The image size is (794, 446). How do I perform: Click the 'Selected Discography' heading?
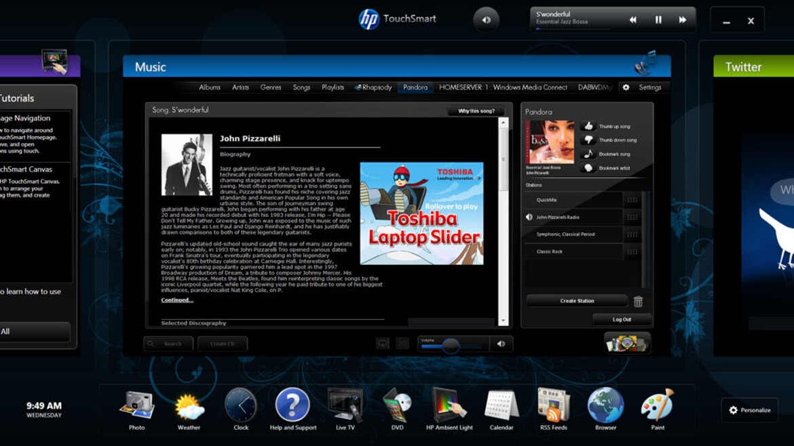click(193, 323)
